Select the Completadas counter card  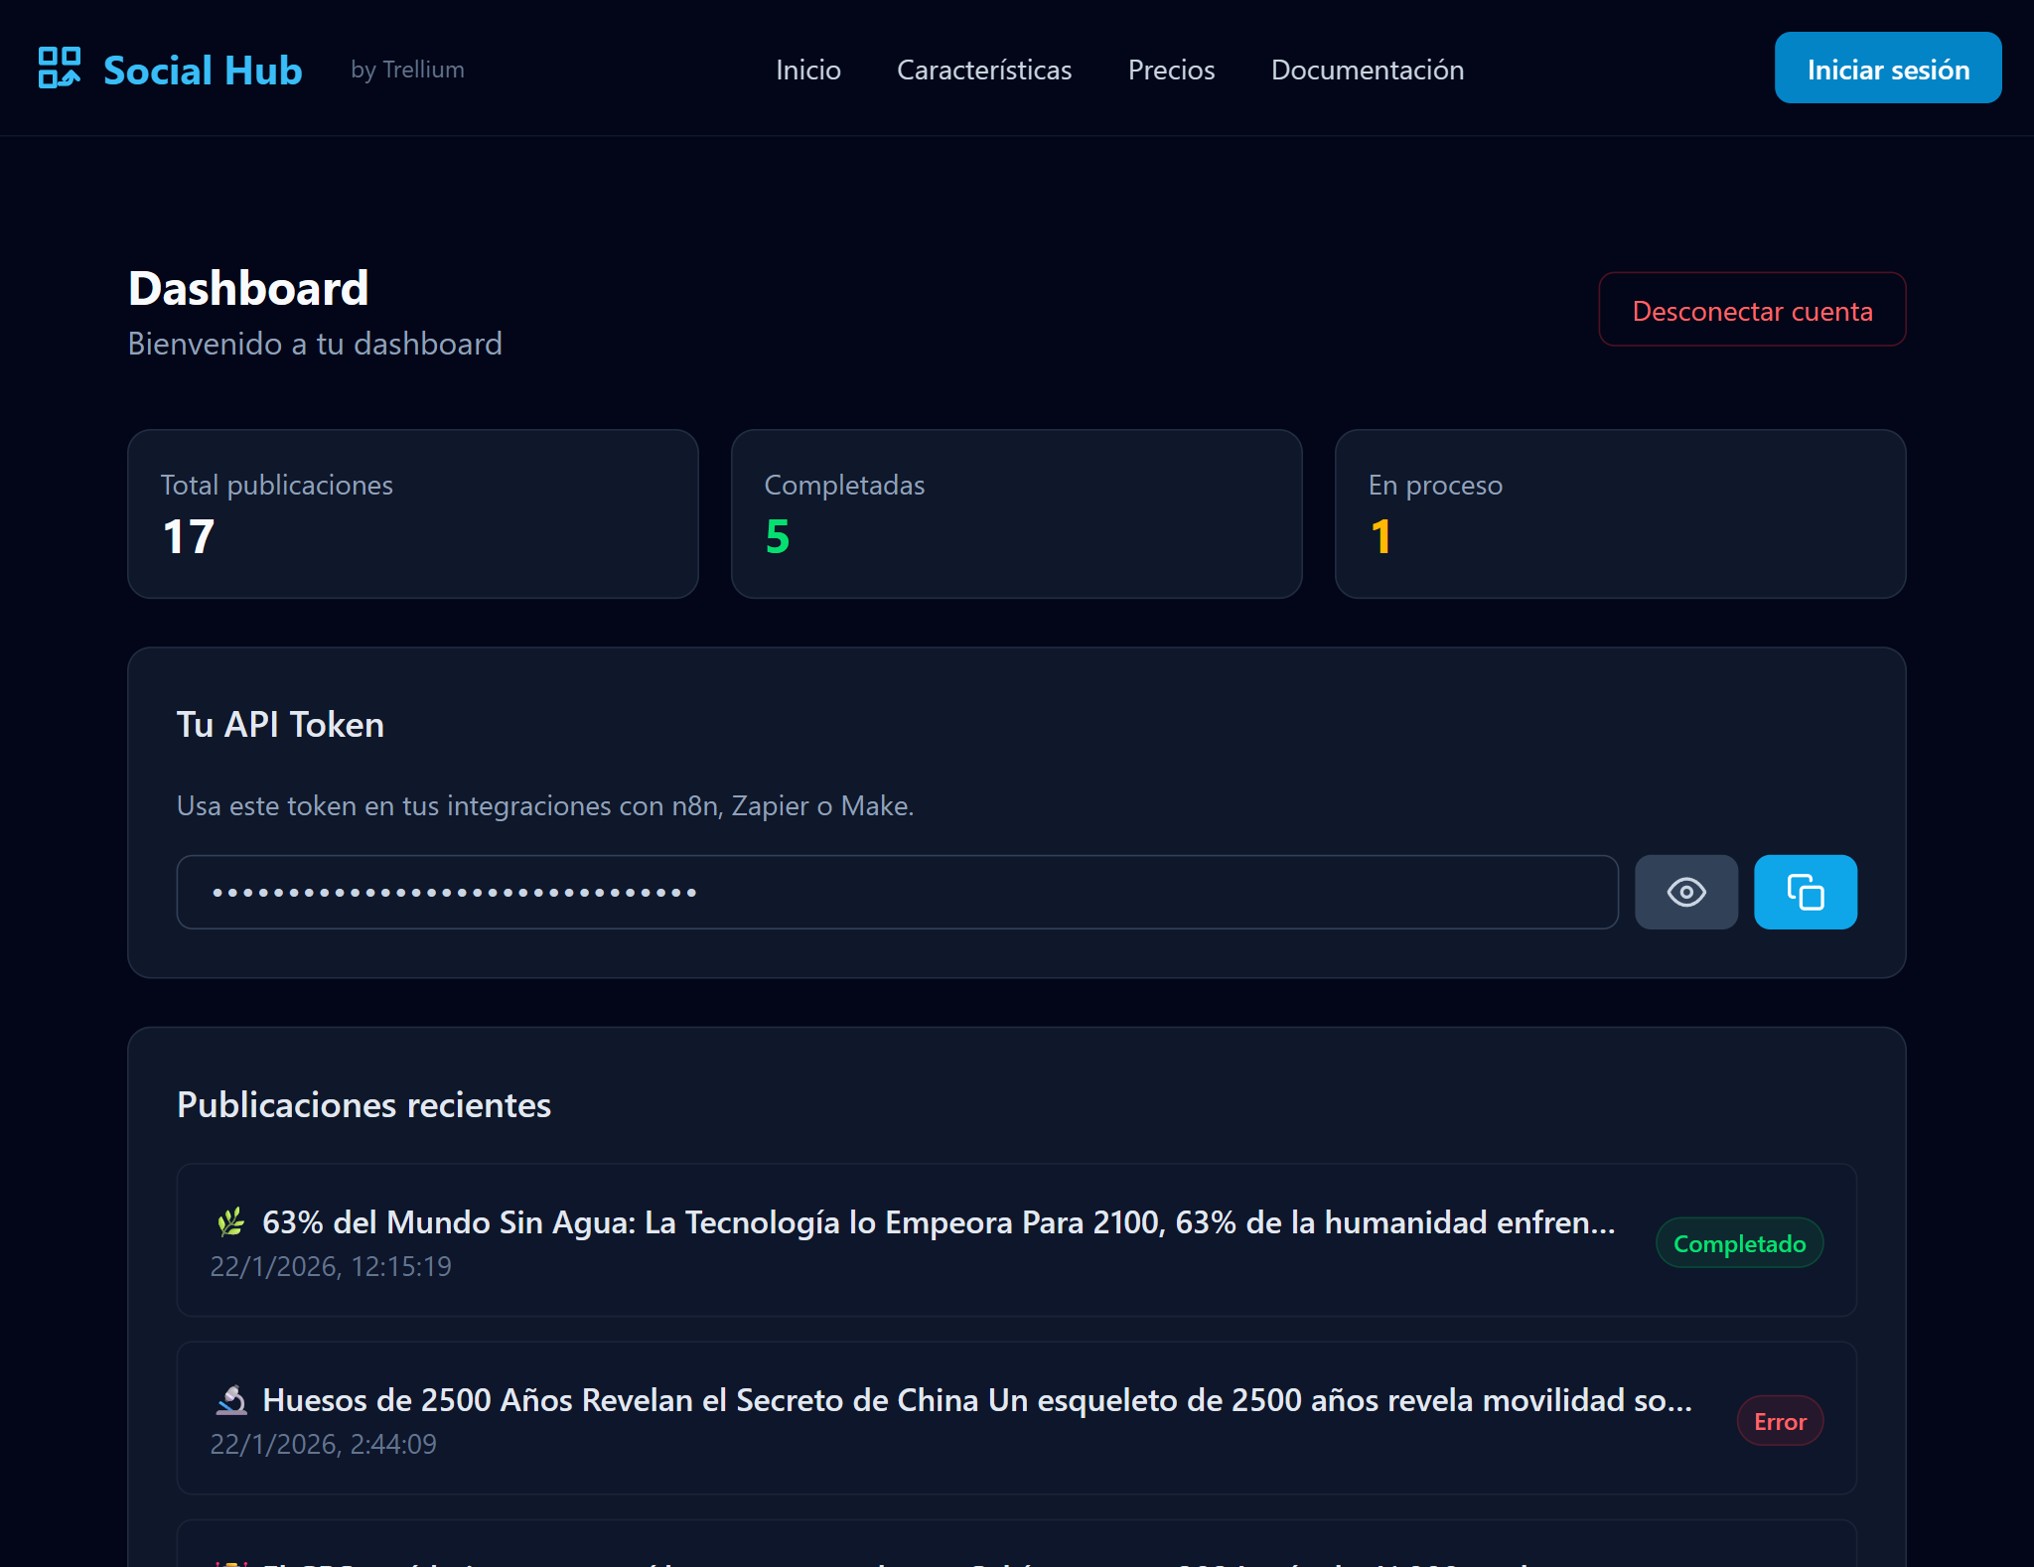(1016, 513)
